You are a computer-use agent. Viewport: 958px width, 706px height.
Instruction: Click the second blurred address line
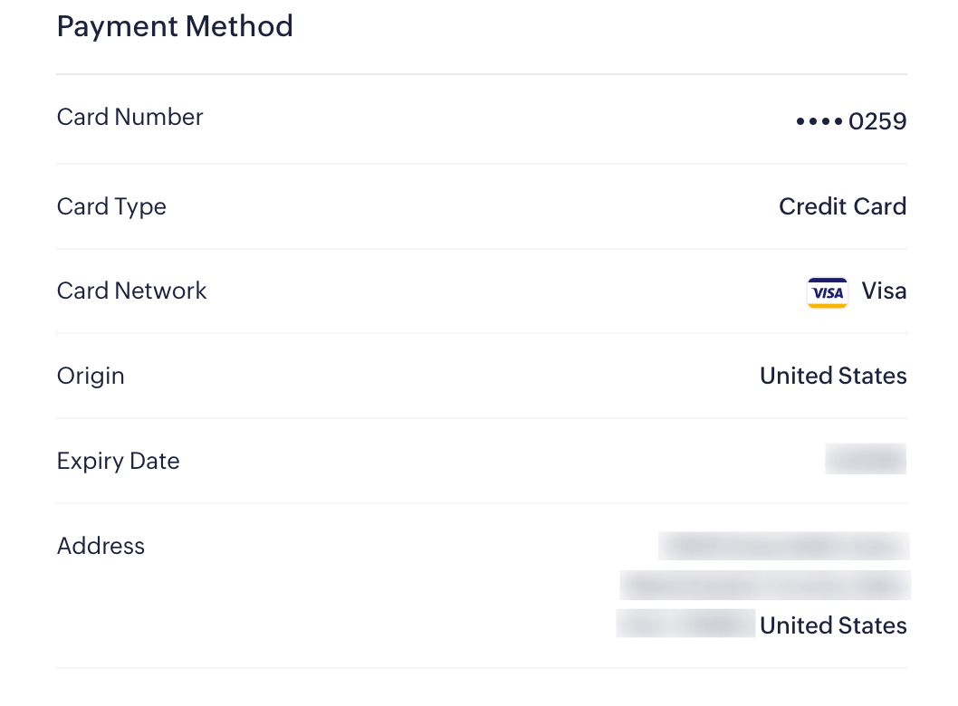pyautogui.click(x=765, y=586)
